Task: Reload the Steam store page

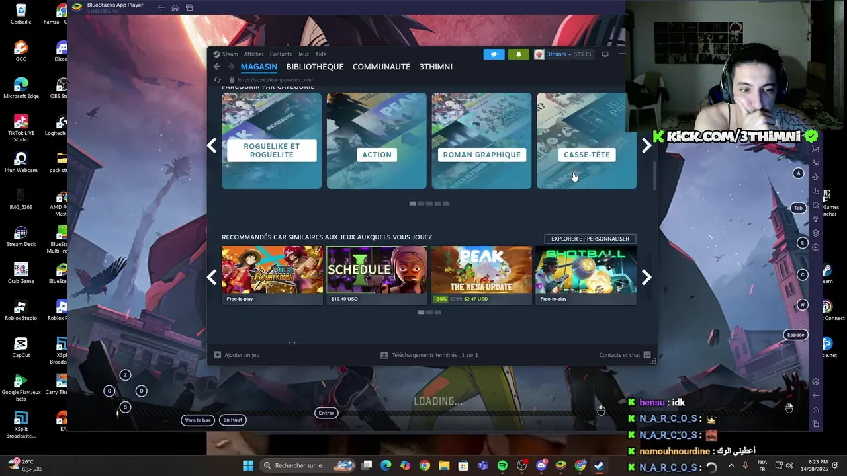Action: tap(217, 80)
